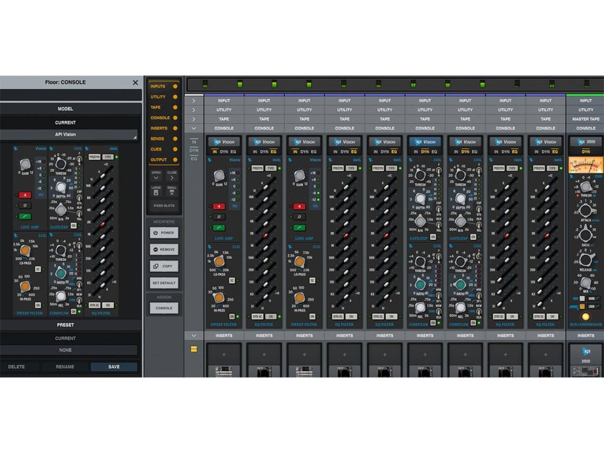Toggle the INPUTS section indicator on
The image size is (604, 453).
coord(175,87)
